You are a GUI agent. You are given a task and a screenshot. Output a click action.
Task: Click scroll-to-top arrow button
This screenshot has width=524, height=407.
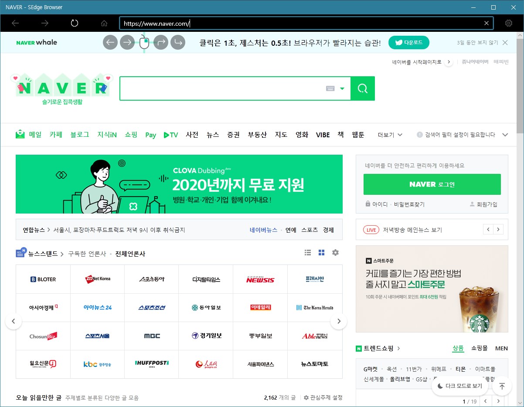click(502, 386)
